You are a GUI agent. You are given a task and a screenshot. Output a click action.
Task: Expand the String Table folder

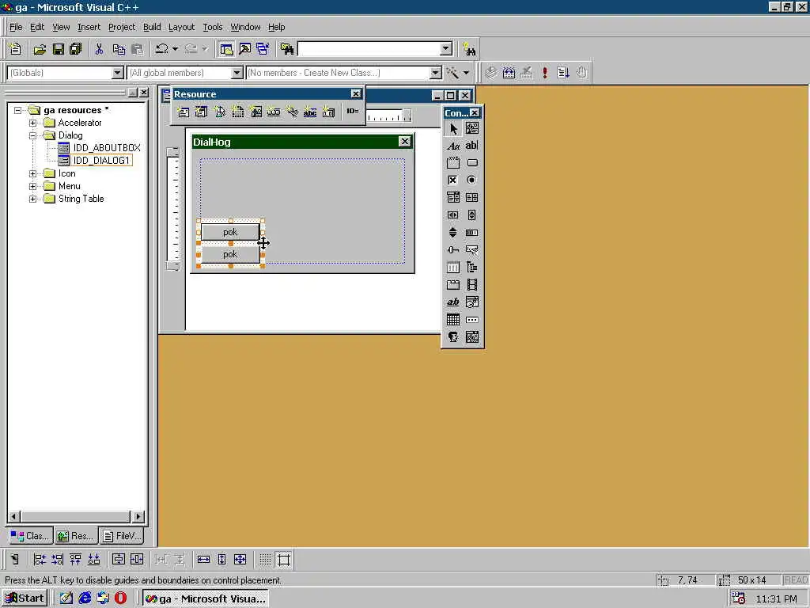pos(33,199)
